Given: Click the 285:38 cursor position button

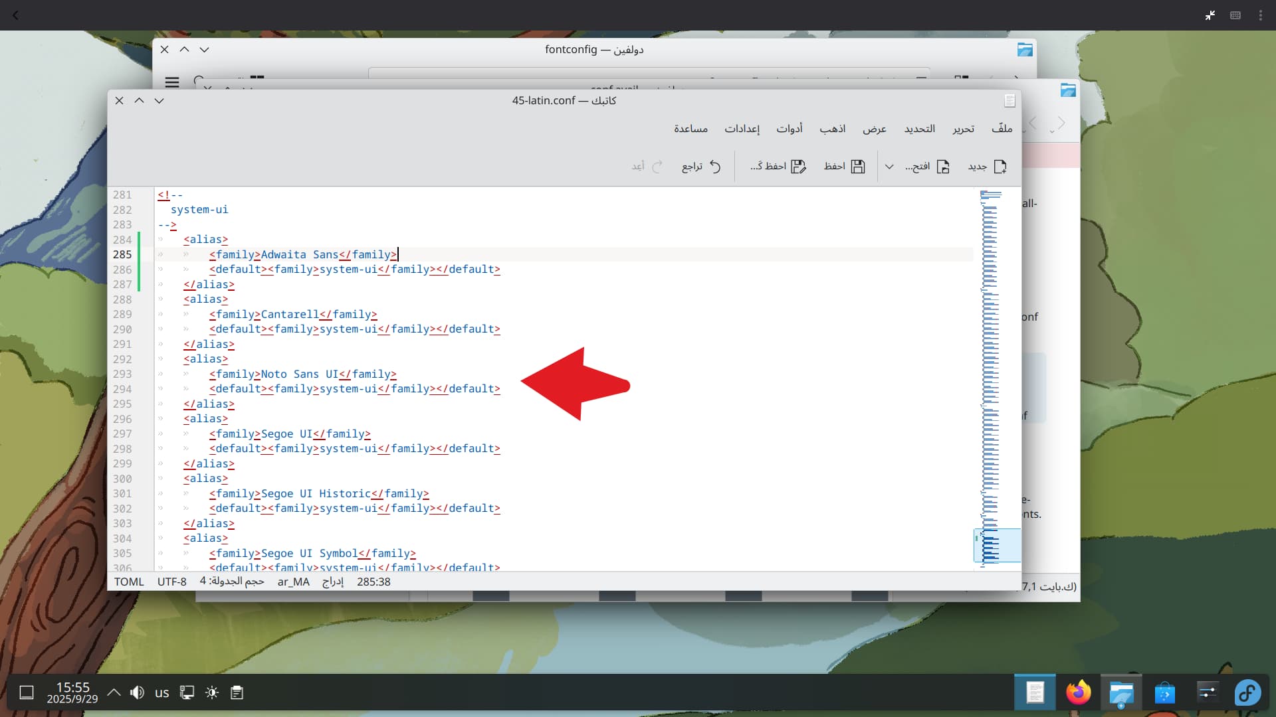Looking at the screenshot, I should click(373, 582).
